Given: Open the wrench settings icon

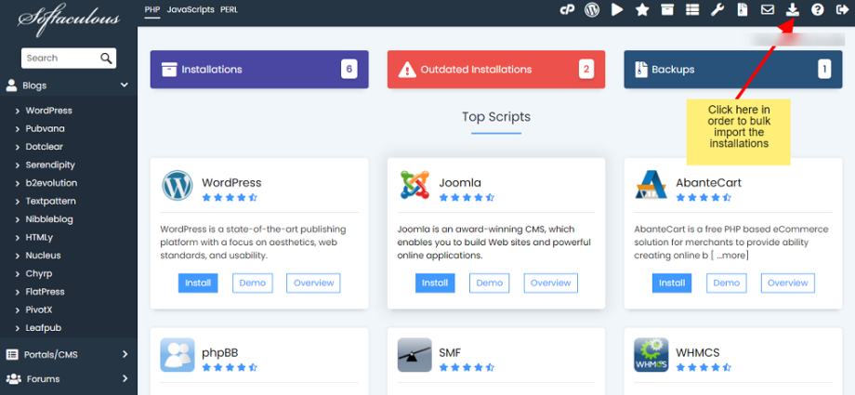Looking at the screenshot, I should pyautogui.click(x=717, y=10).
